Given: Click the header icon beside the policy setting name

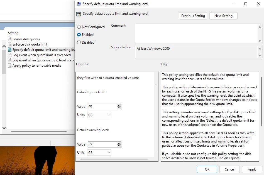Looking at the screenshot, I should click(x=79, y=14).
